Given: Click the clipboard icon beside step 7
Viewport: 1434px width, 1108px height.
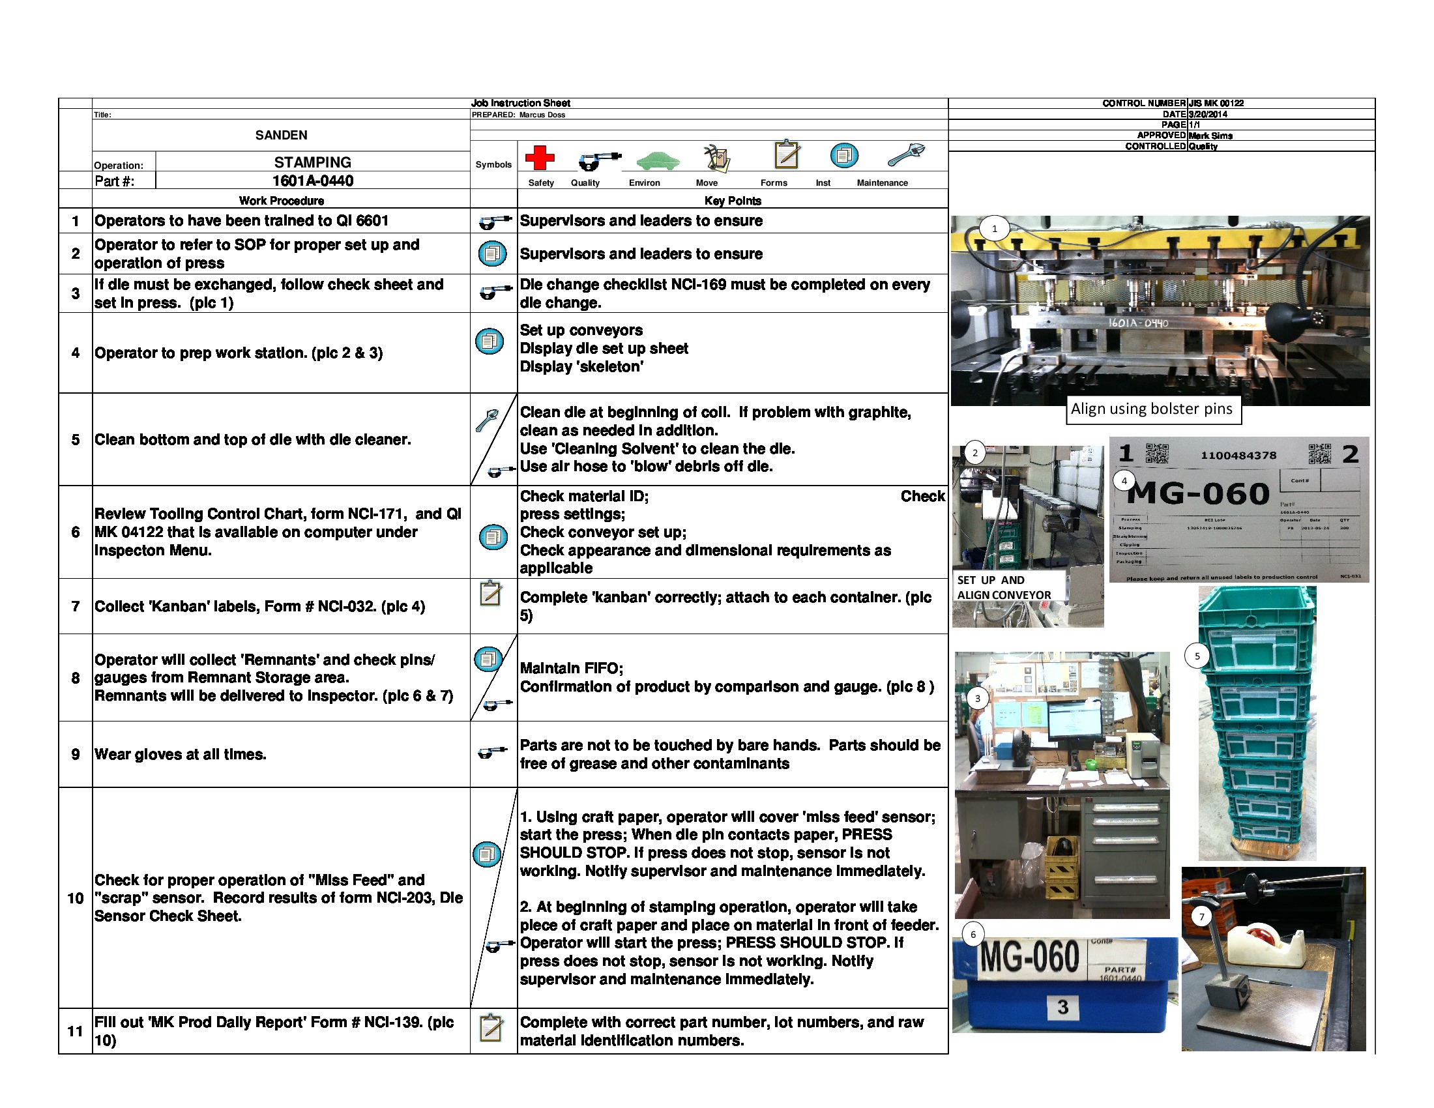Looking at the screenshot, I should (x=491, y=592).
